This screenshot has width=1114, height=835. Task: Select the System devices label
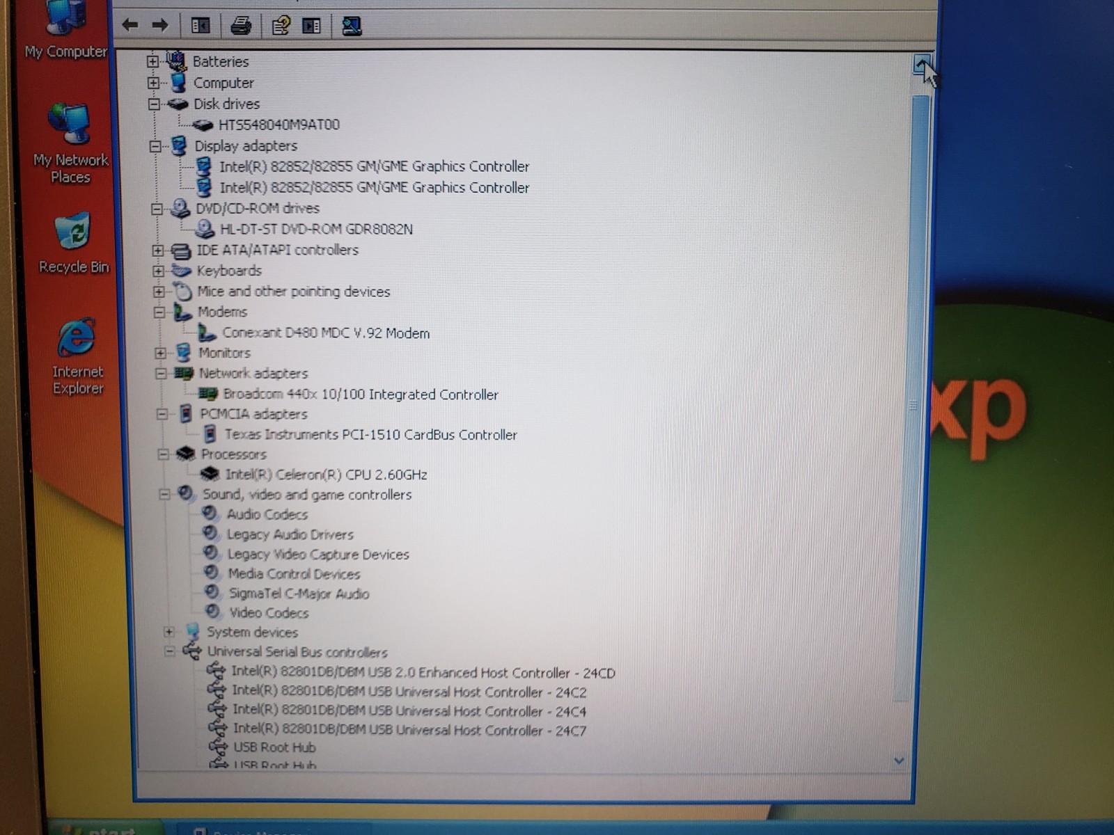[x=252, y=633]
